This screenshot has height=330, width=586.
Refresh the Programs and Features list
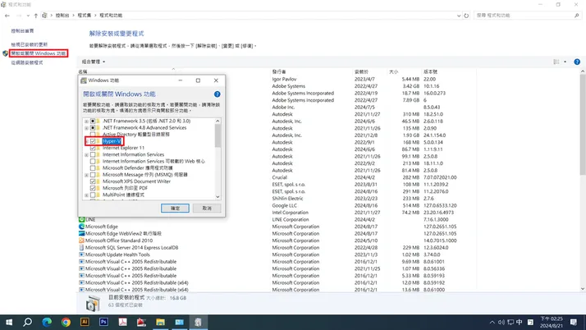466,16
